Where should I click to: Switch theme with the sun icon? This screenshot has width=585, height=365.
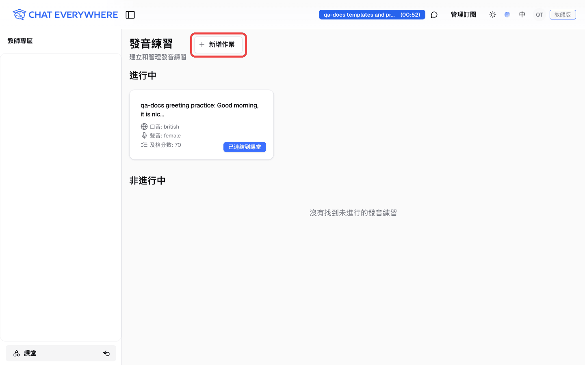[493, 15]
